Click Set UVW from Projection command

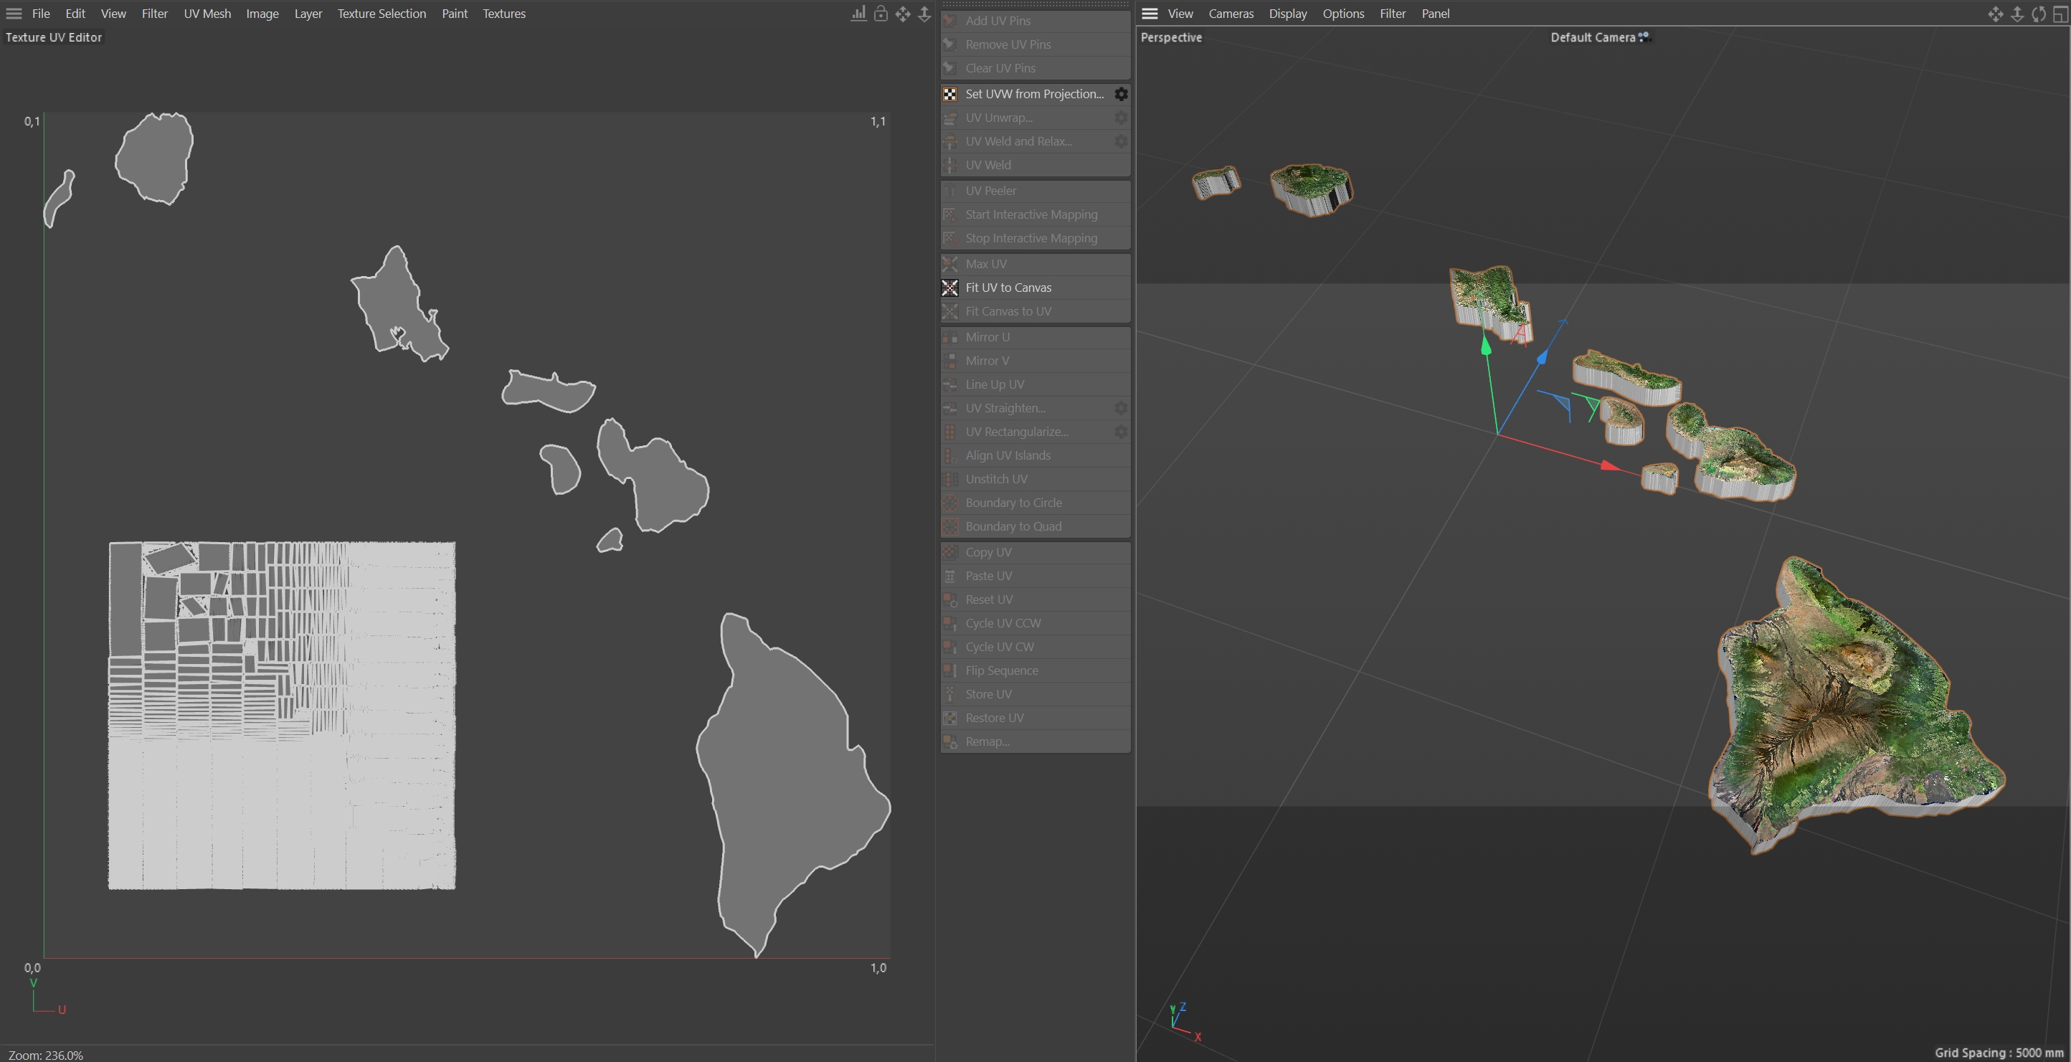[x=1034, y=94]
